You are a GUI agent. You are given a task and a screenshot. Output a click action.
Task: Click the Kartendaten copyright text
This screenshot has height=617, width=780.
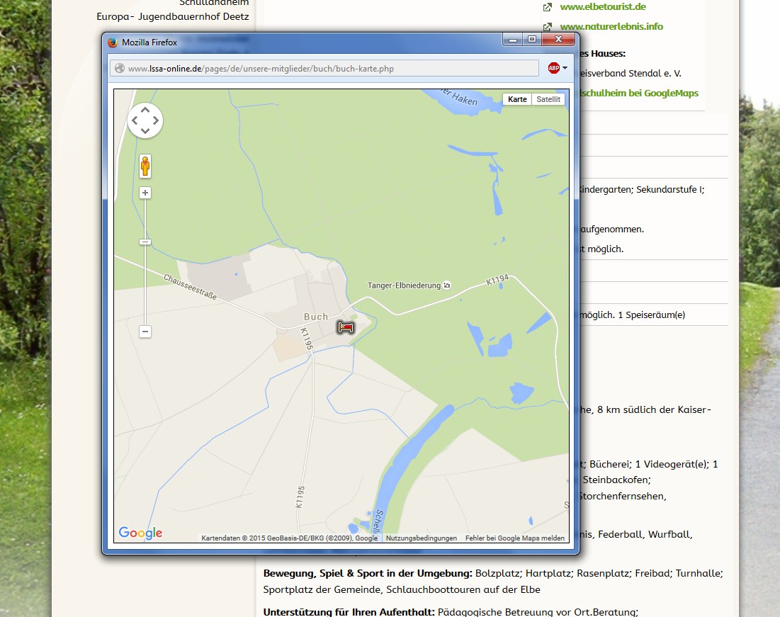coord(290,538)
